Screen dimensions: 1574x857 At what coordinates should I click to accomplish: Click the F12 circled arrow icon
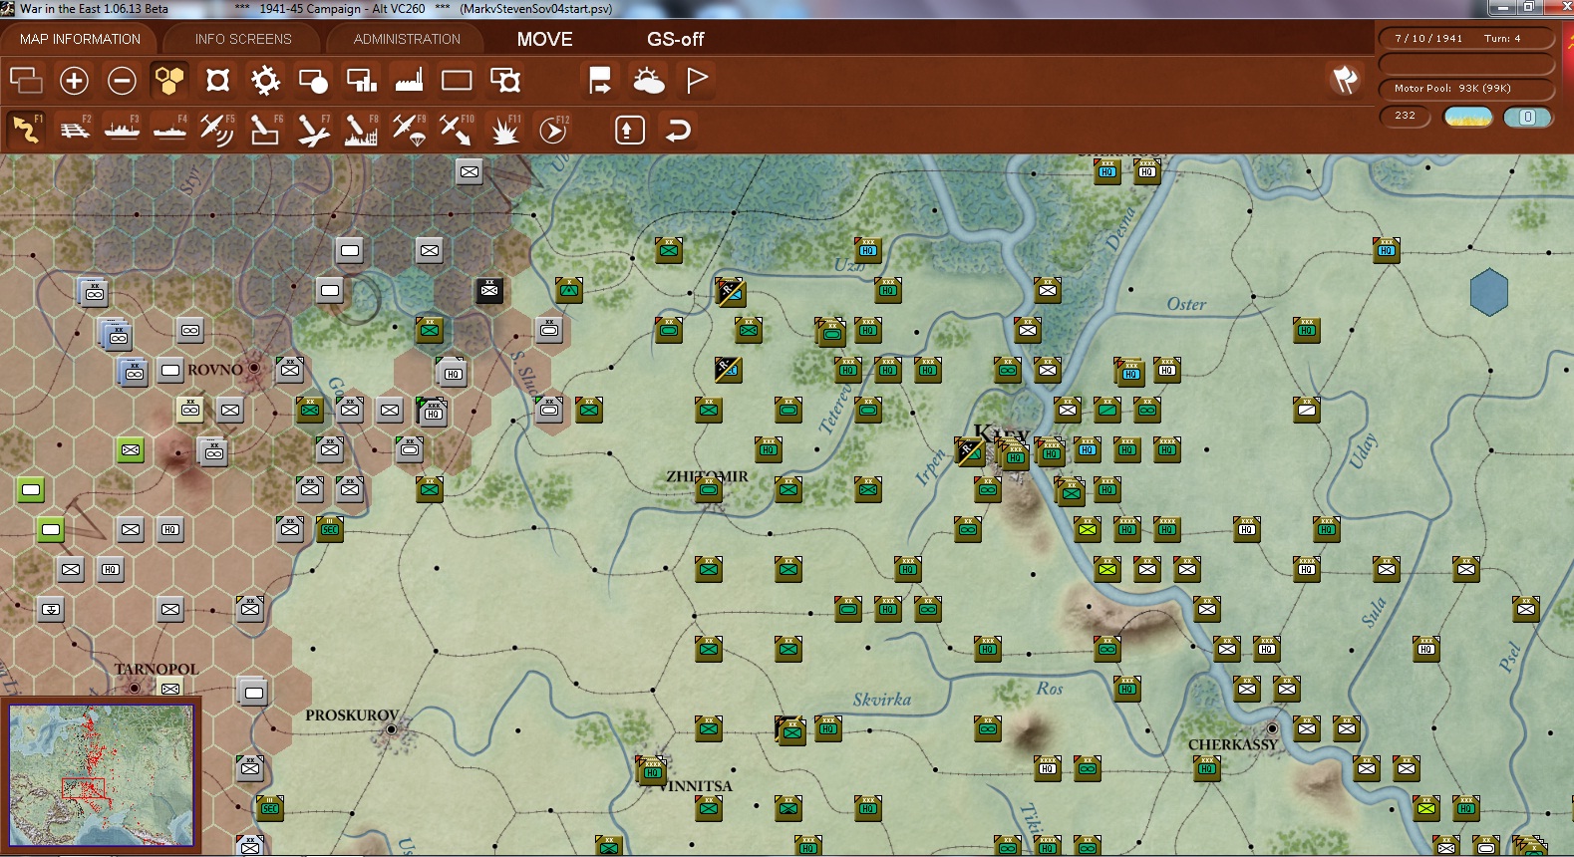[553, 130]
